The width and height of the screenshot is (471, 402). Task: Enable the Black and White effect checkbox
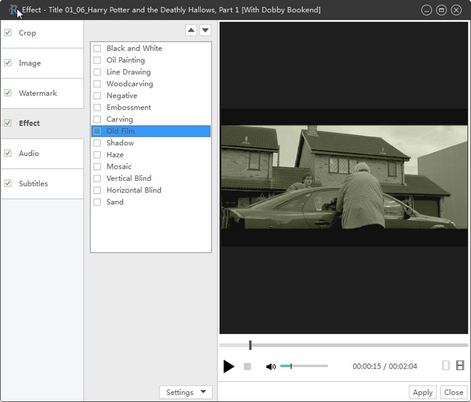97,48
